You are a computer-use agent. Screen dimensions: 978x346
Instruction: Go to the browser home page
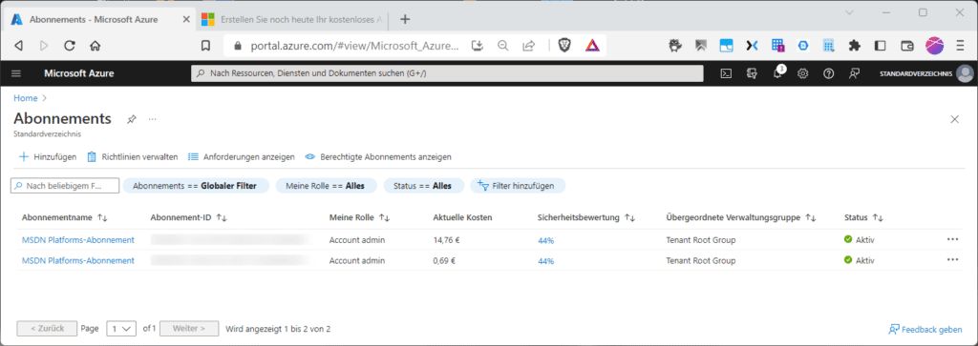pyautogui.click(x=95, y=46)
